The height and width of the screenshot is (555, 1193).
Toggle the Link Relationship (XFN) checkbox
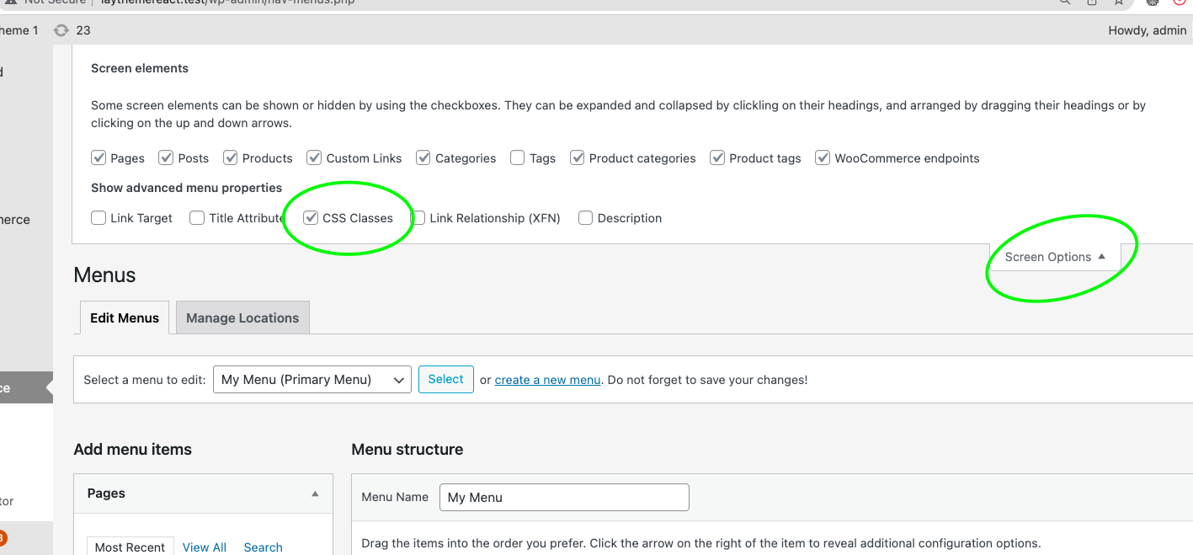(x=418, y=218)
